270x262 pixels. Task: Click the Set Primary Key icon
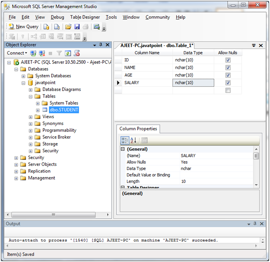(22, 37)
